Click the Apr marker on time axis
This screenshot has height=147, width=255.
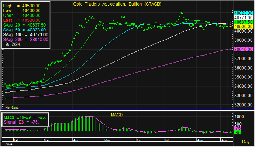click(x=76, y=140)
